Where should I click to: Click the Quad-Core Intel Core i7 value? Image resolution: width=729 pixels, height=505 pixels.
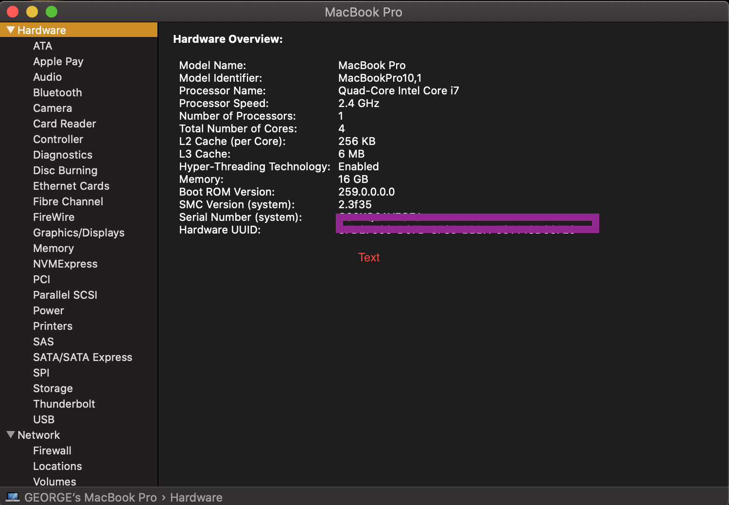[399, 90]
